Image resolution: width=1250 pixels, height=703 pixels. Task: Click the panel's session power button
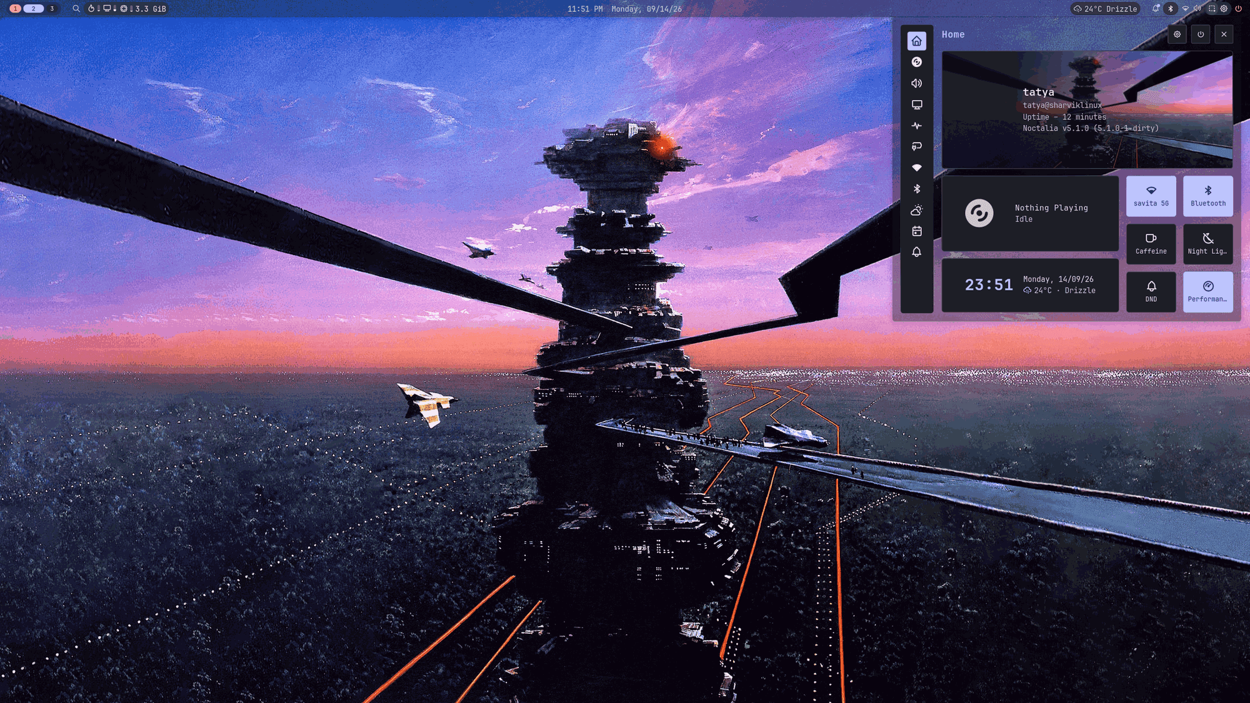[x=1201, y=34]
